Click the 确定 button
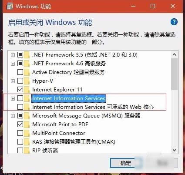The image size is (185, 175). [126, 163]
